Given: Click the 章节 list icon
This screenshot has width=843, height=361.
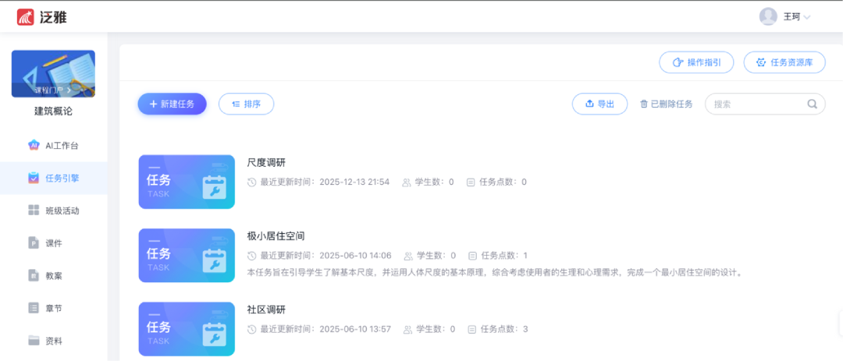Looking at the screenshot, I should point(34,308).
